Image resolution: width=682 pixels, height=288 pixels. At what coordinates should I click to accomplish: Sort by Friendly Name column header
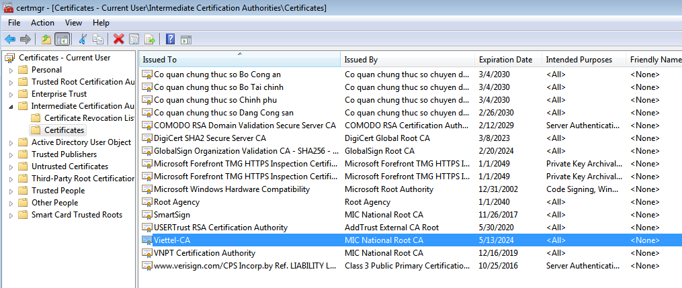click(654, 60)
